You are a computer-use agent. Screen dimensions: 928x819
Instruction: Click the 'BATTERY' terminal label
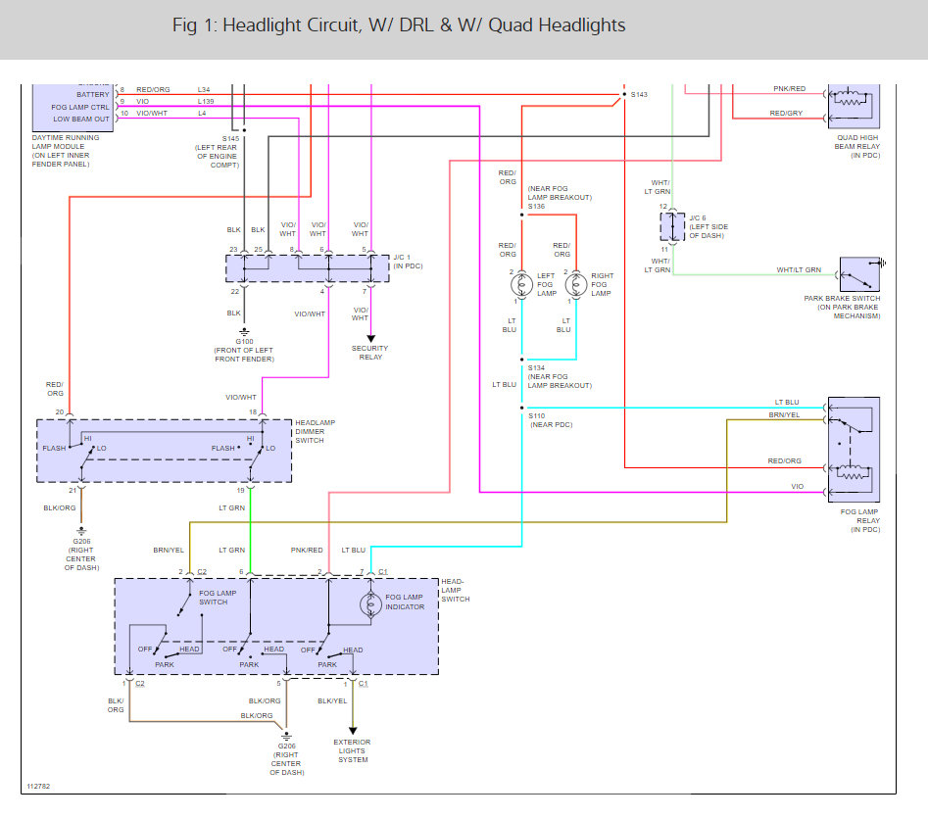click(93, 95)
